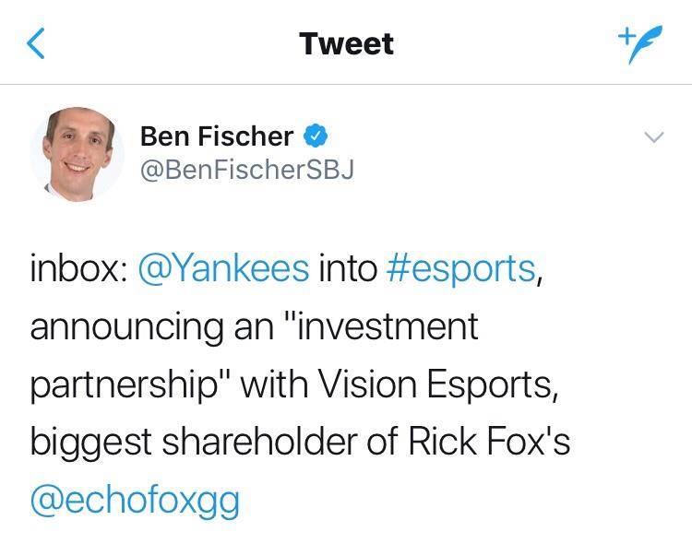Open the @BenFischerSBJ handle

tap(247, 170)
